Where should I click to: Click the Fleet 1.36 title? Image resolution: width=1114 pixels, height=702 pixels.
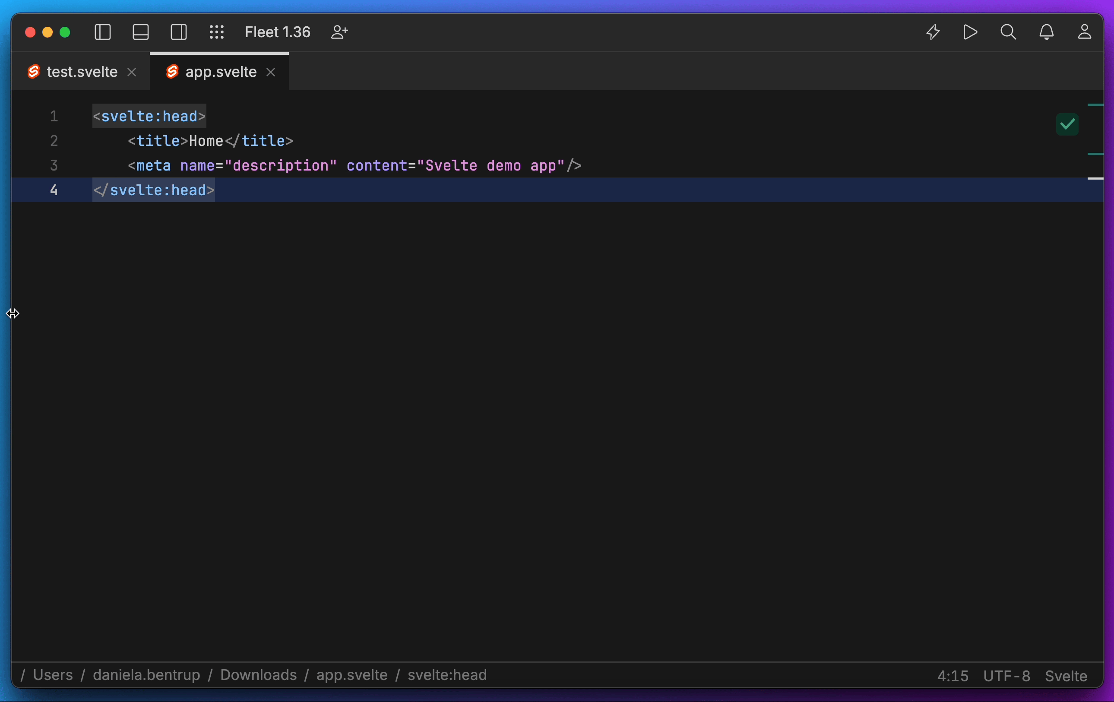click(x=278, y=32)
